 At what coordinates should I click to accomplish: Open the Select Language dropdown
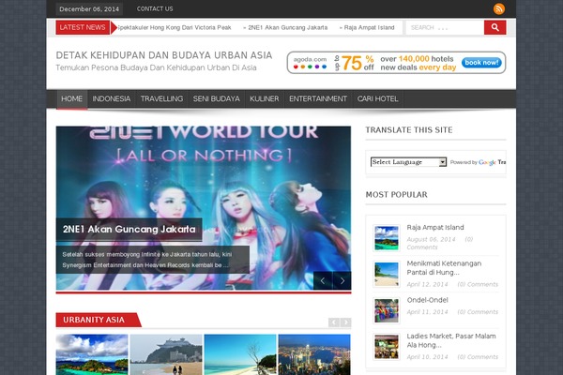(x=408, y=162)
